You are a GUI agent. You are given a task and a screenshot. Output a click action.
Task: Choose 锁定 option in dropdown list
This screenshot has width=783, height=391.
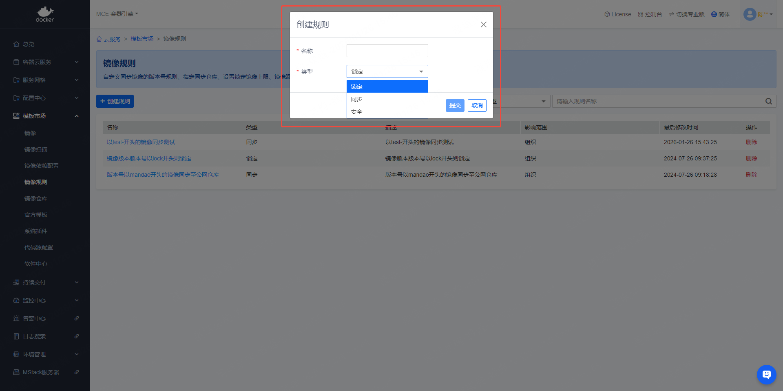tap(387, 87)
